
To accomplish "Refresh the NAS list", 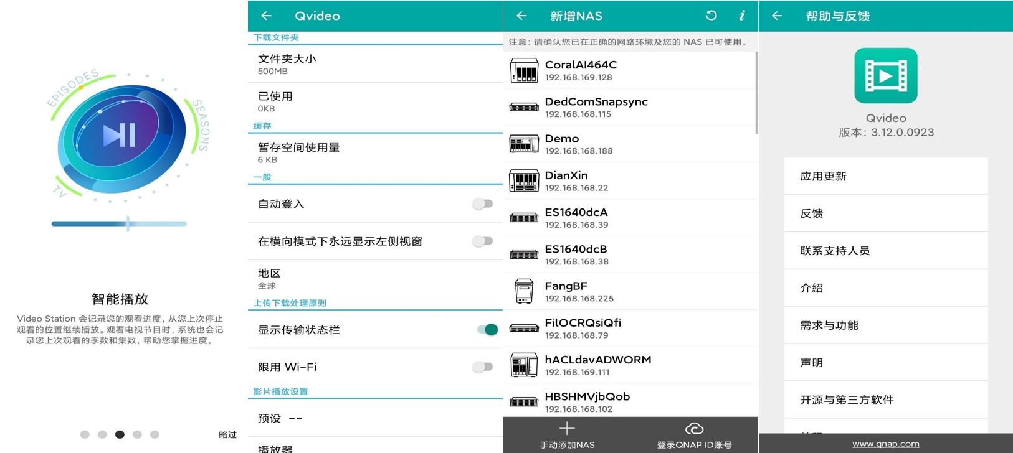I will coord(711,16).
